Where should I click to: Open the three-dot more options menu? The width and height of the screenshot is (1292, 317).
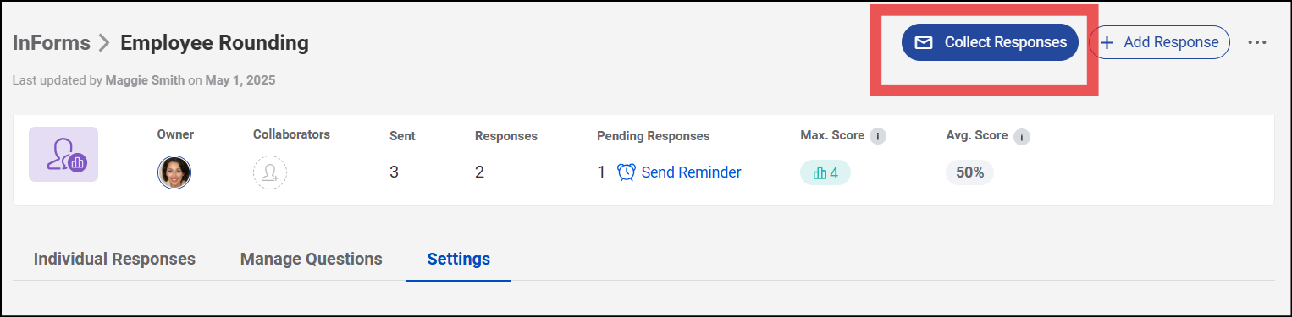(x=1257, y=42)
